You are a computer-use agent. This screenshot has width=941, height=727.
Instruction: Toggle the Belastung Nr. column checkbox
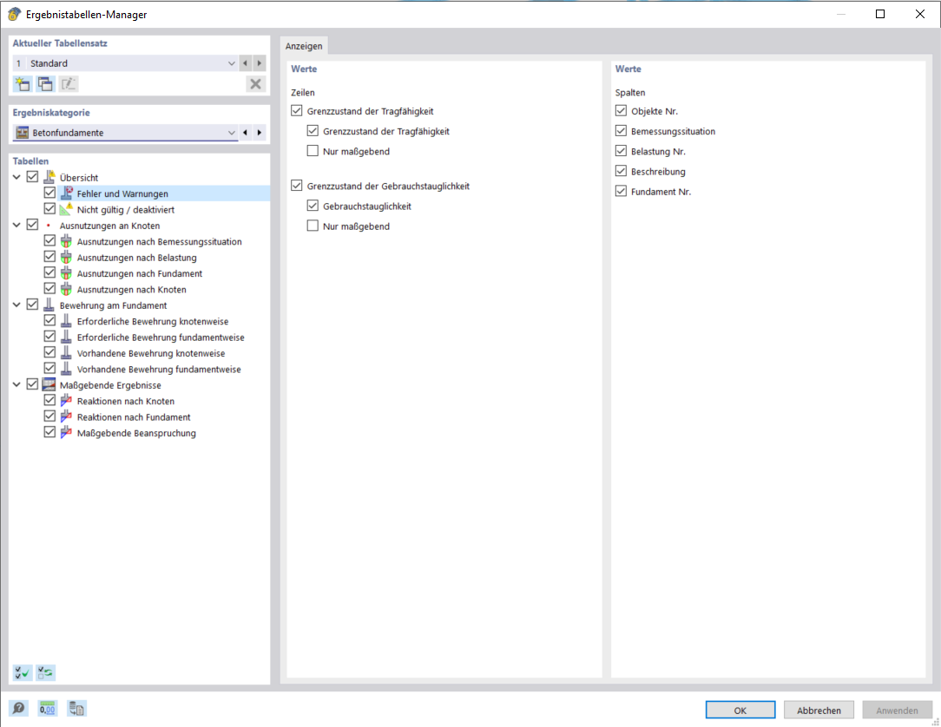(x=622, y=151)
